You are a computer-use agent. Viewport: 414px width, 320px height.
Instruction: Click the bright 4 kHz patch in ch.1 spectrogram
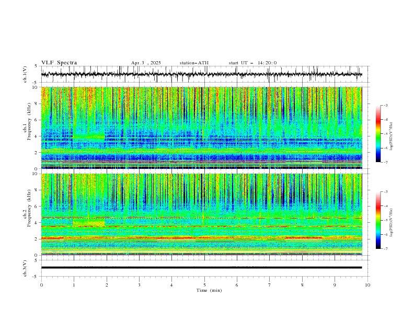[x=89, y=136]
